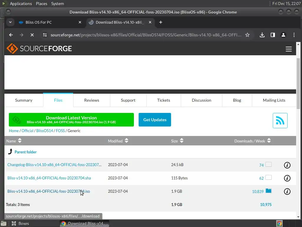This screenshot has width=302, height=227.
Task: Show info for the .sha file
Action: pos(287,178)
